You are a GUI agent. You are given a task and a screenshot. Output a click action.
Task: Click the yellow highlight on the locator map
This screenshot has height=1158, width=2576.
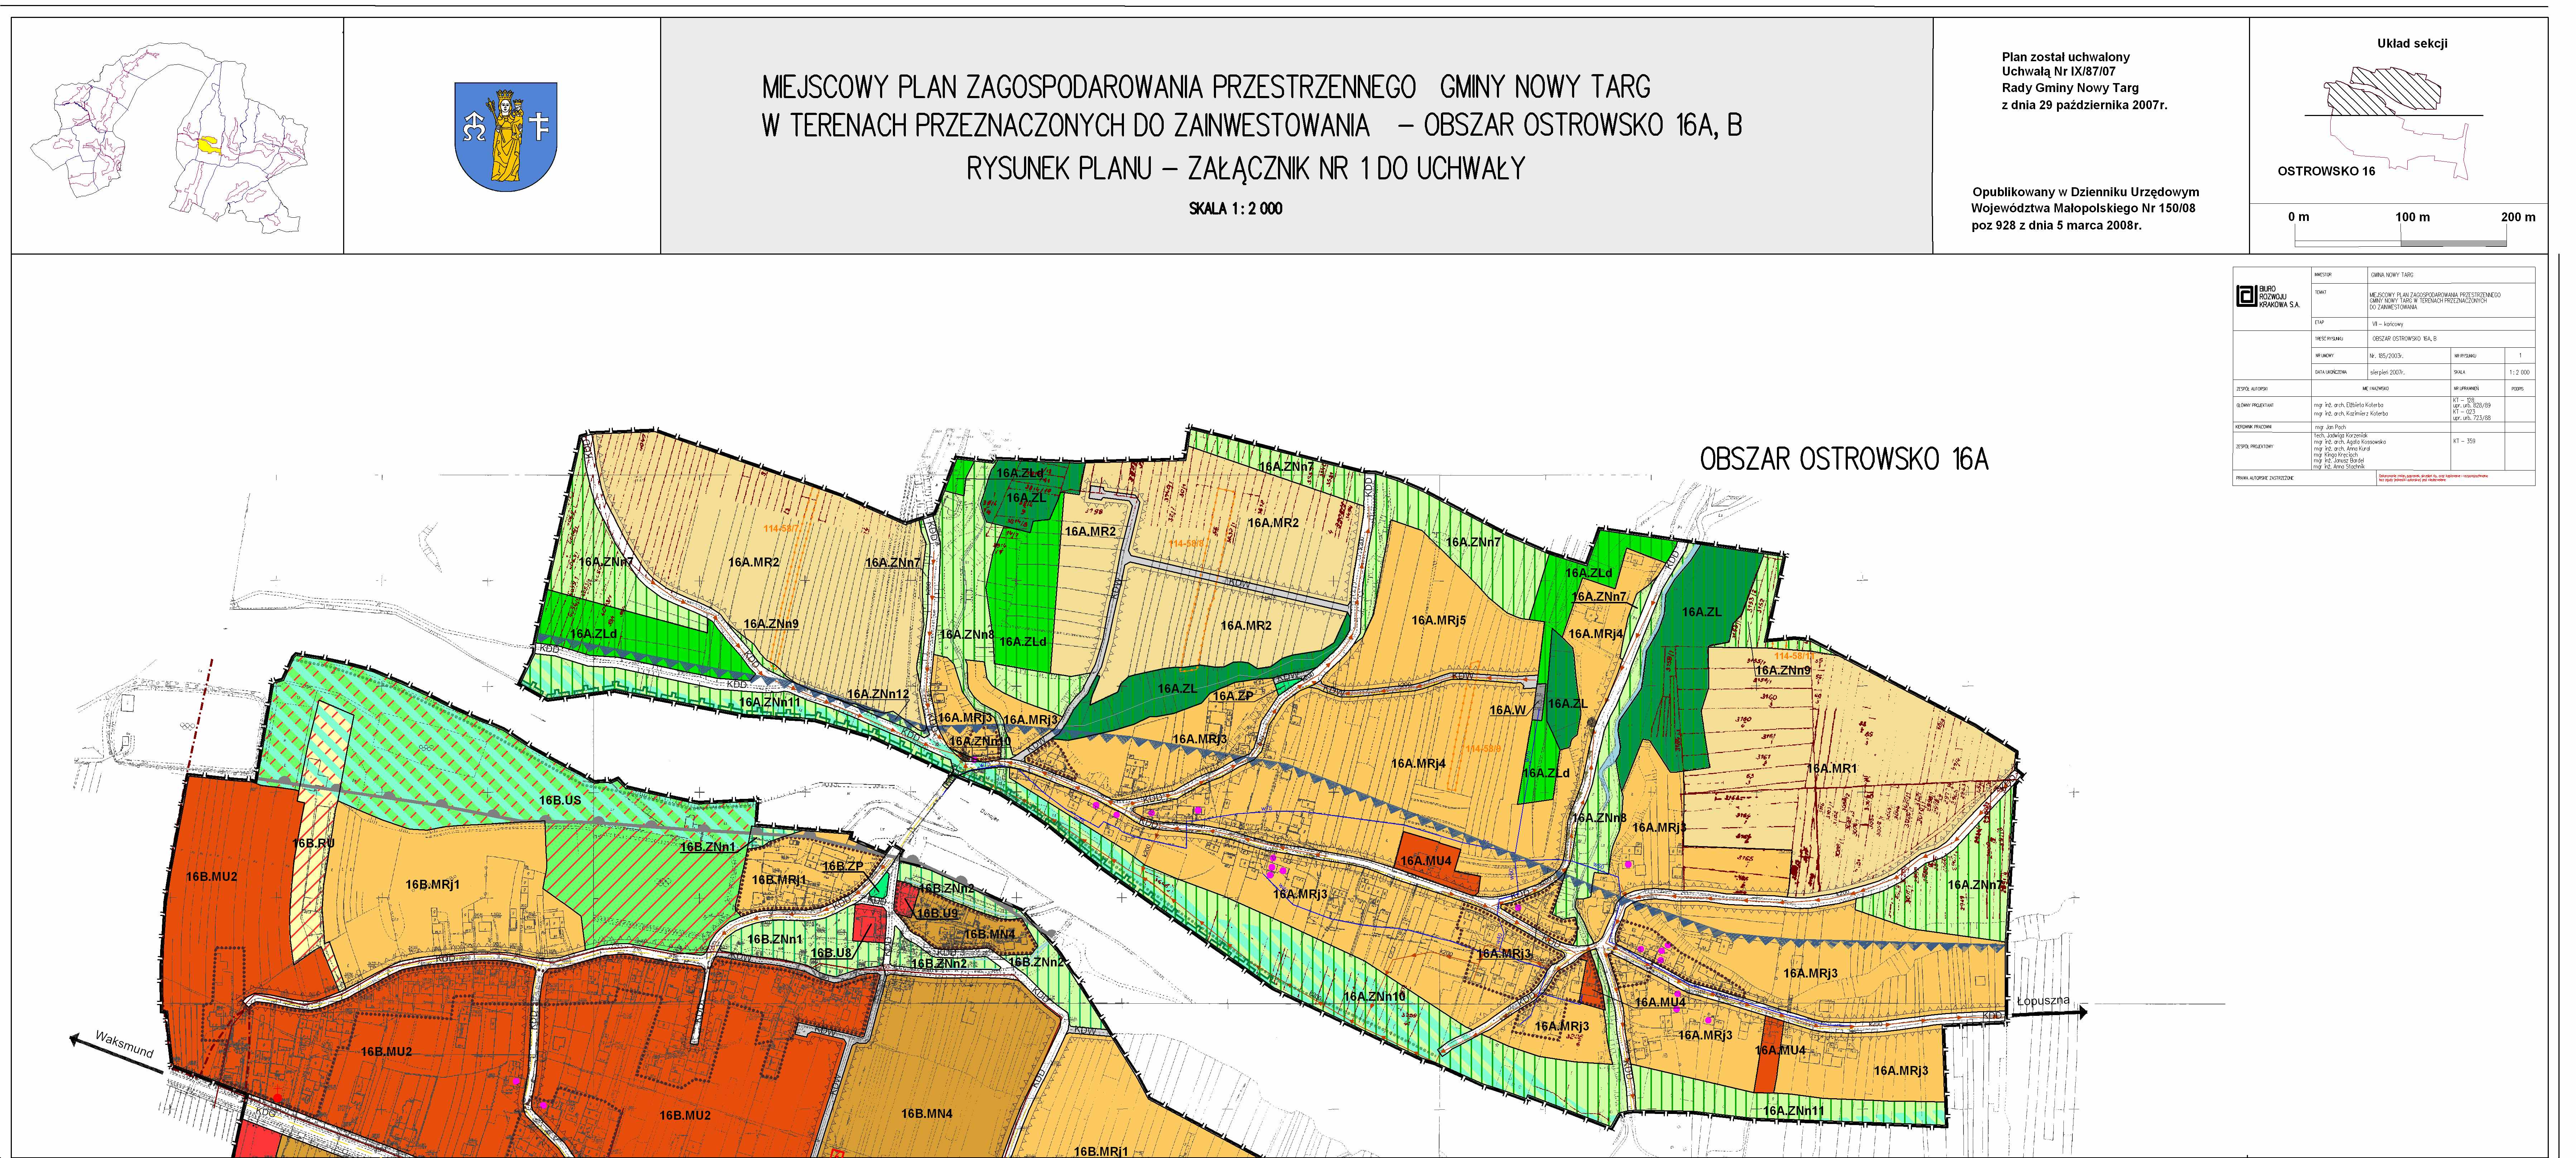pos(209,145)
